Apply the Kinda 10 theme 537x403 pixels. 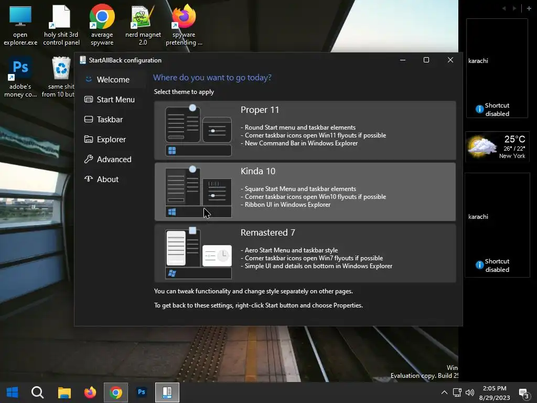click(x=305, y=192)
